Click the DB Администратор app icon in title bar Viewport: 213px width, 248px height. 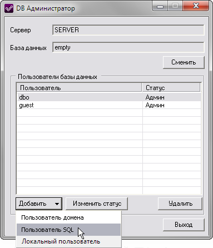[9, 8]
